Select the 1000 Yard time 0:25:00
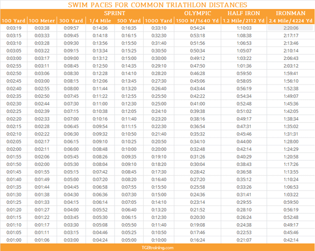The image size is (315, 251). pos(159,103)
